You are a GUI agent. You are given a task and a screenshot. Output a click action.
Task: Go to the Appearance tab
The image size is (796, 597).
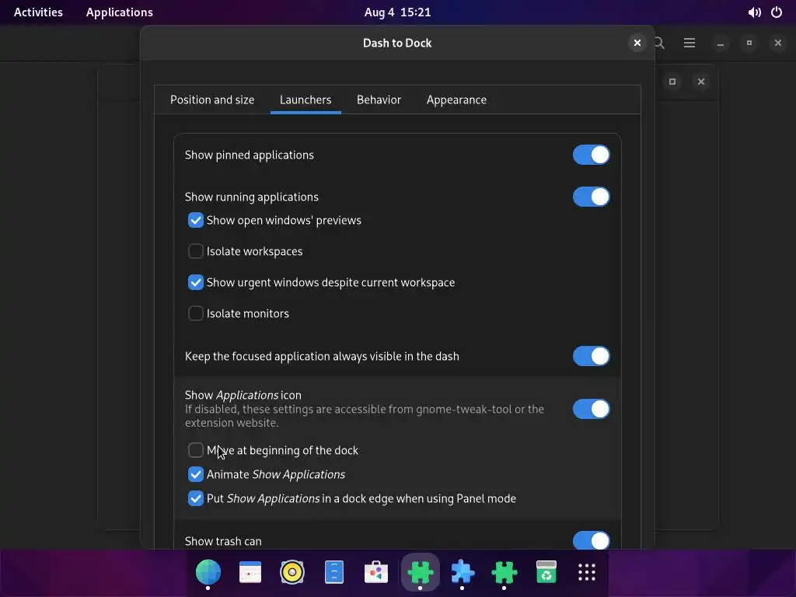point(456,100)
